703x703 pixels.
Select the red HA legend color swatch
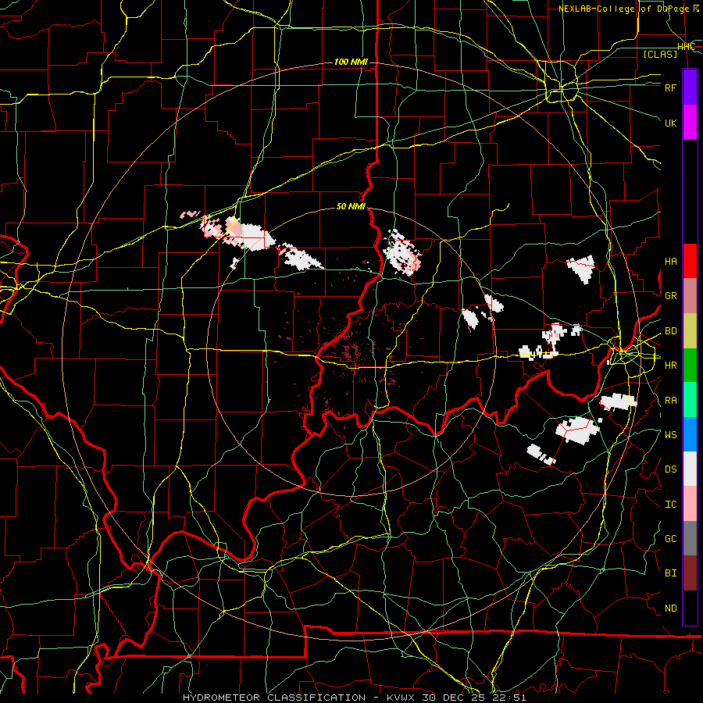pos(690,261)
